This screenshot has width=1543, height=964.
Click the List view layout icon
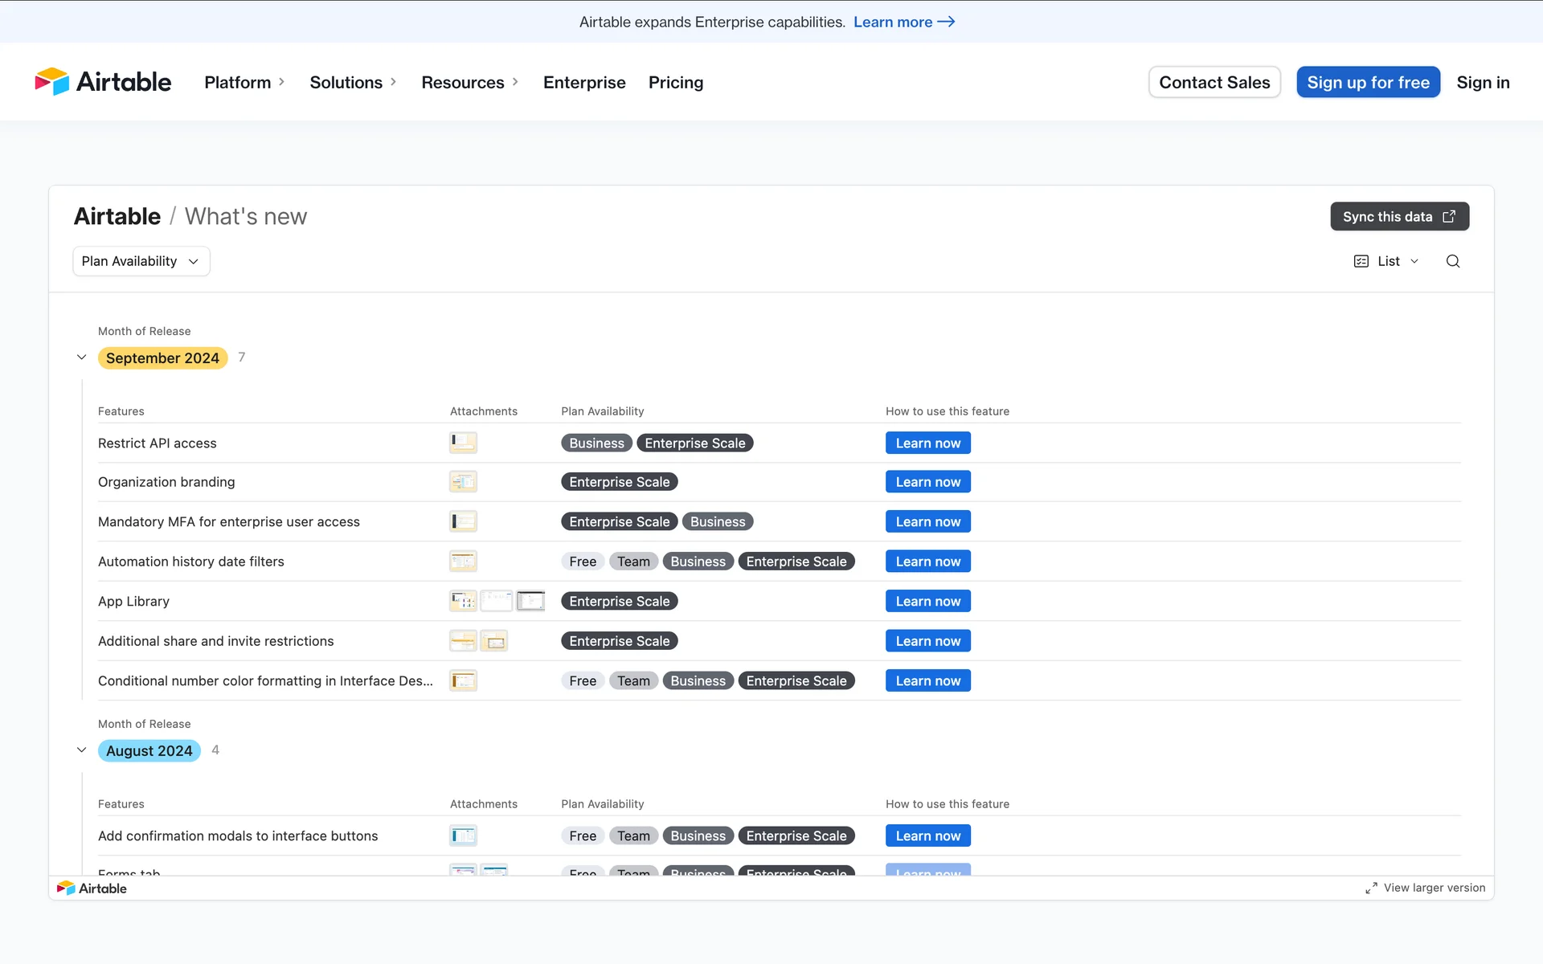(x=1361, y=261)
